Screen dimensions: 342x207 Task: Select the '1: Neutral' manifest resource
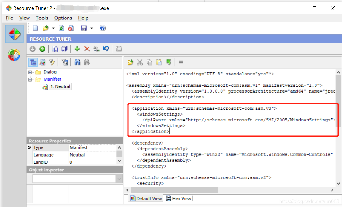point(60,86)
